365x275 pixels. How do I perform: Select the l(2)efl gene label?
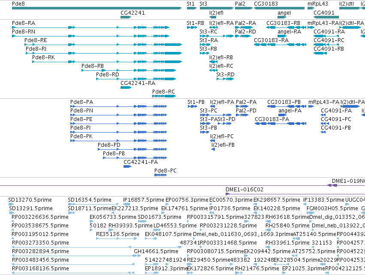[x=216, y=13]
